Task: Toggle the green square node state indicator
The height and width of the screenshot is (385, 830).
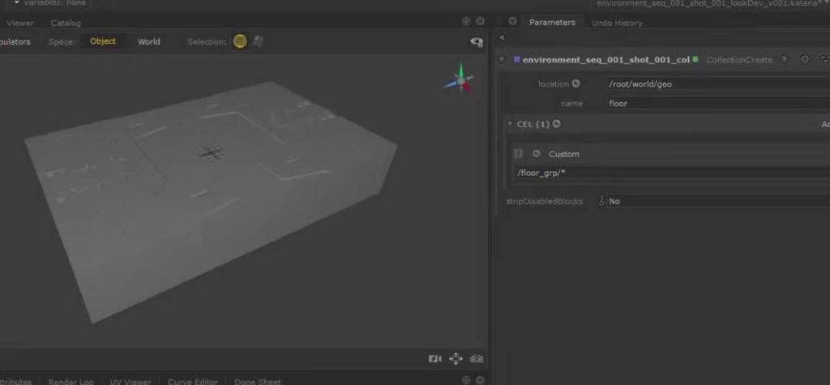Action: pos(695,59)
